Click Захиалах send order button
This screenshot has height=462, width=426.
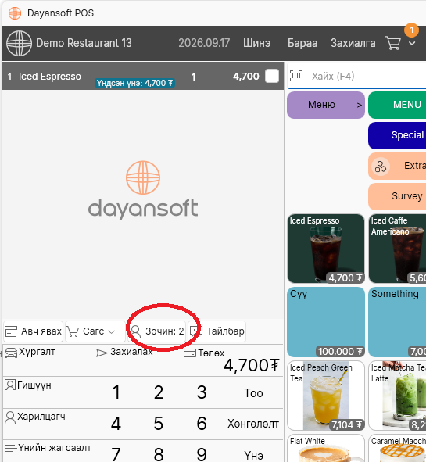click(138, 360)
